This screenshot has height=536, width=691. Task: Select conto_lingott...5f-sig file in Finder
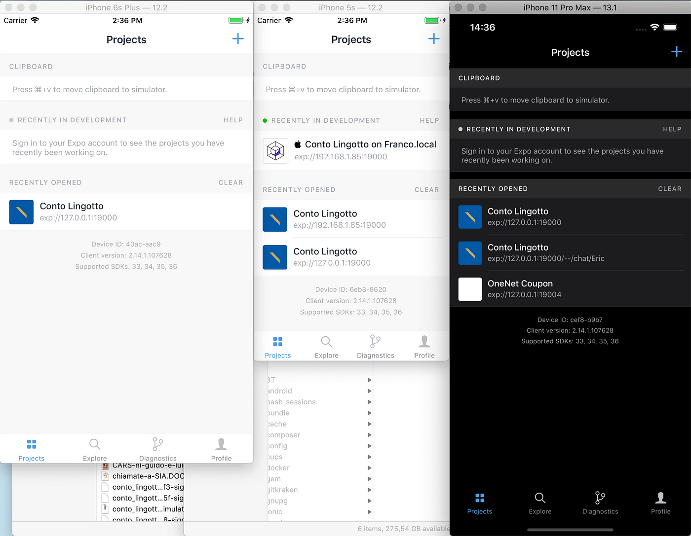[x=143, y=498]
